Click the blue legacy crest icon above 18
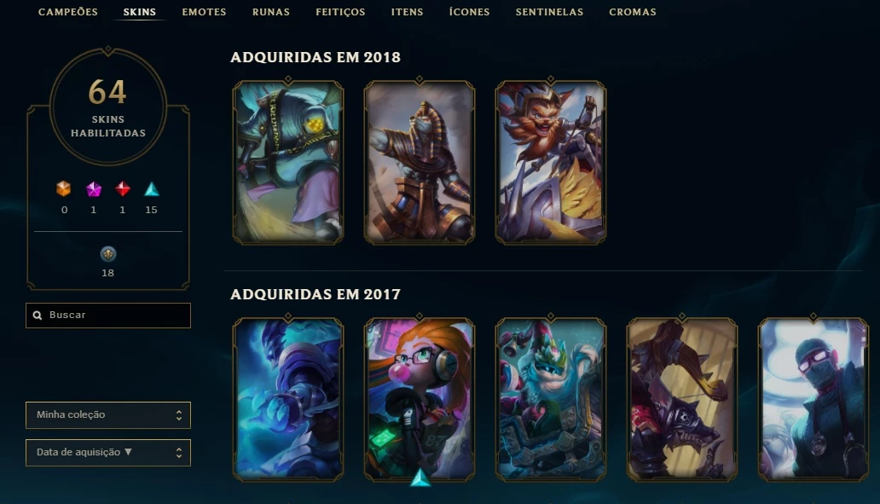The height and width of the screenshot is (504, 880). (x=107, y=254)
